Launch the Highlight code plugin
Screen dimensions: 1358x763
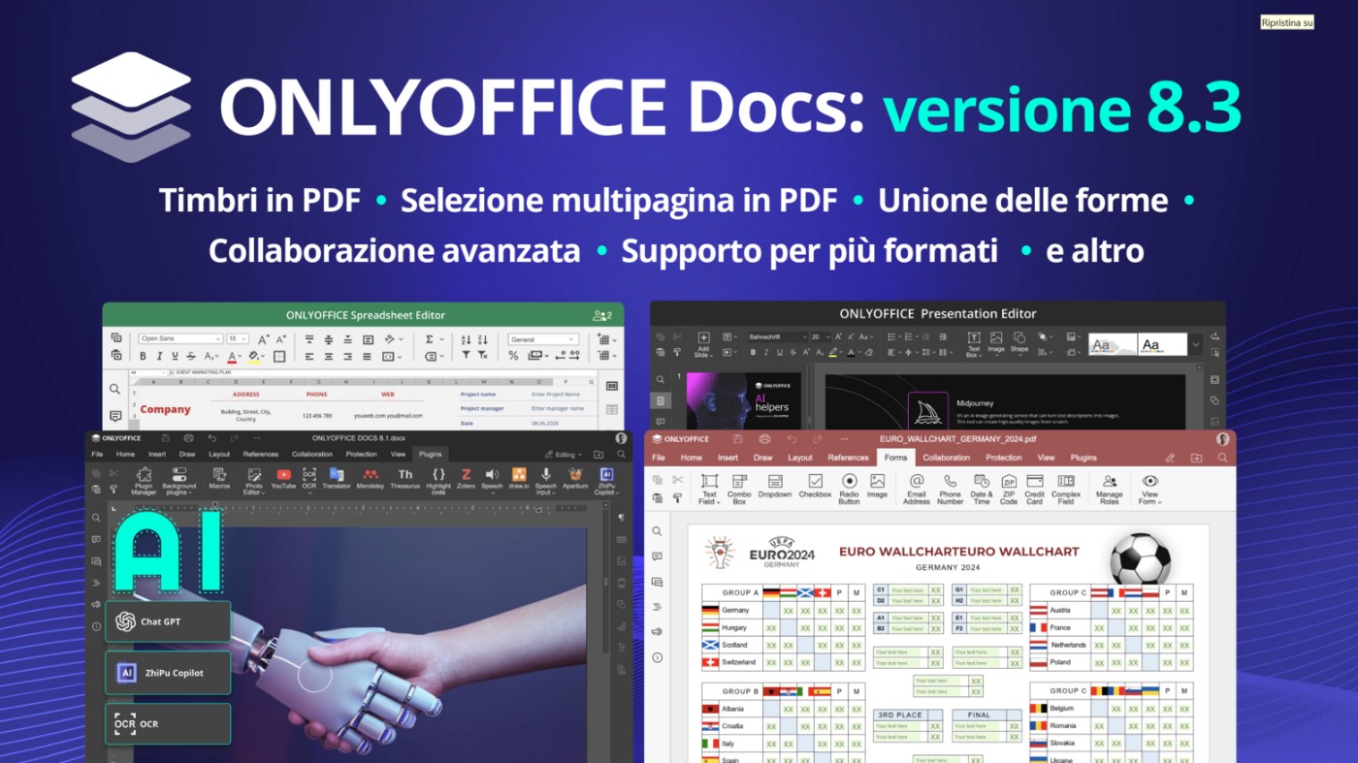[438, 480]
